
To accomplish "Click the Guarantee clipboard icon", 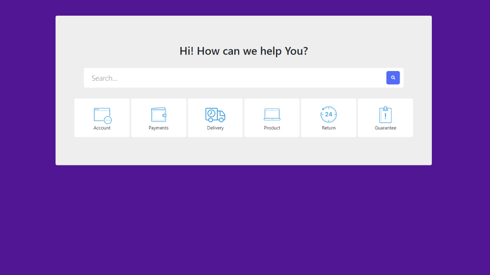I will tap(385, 114).
